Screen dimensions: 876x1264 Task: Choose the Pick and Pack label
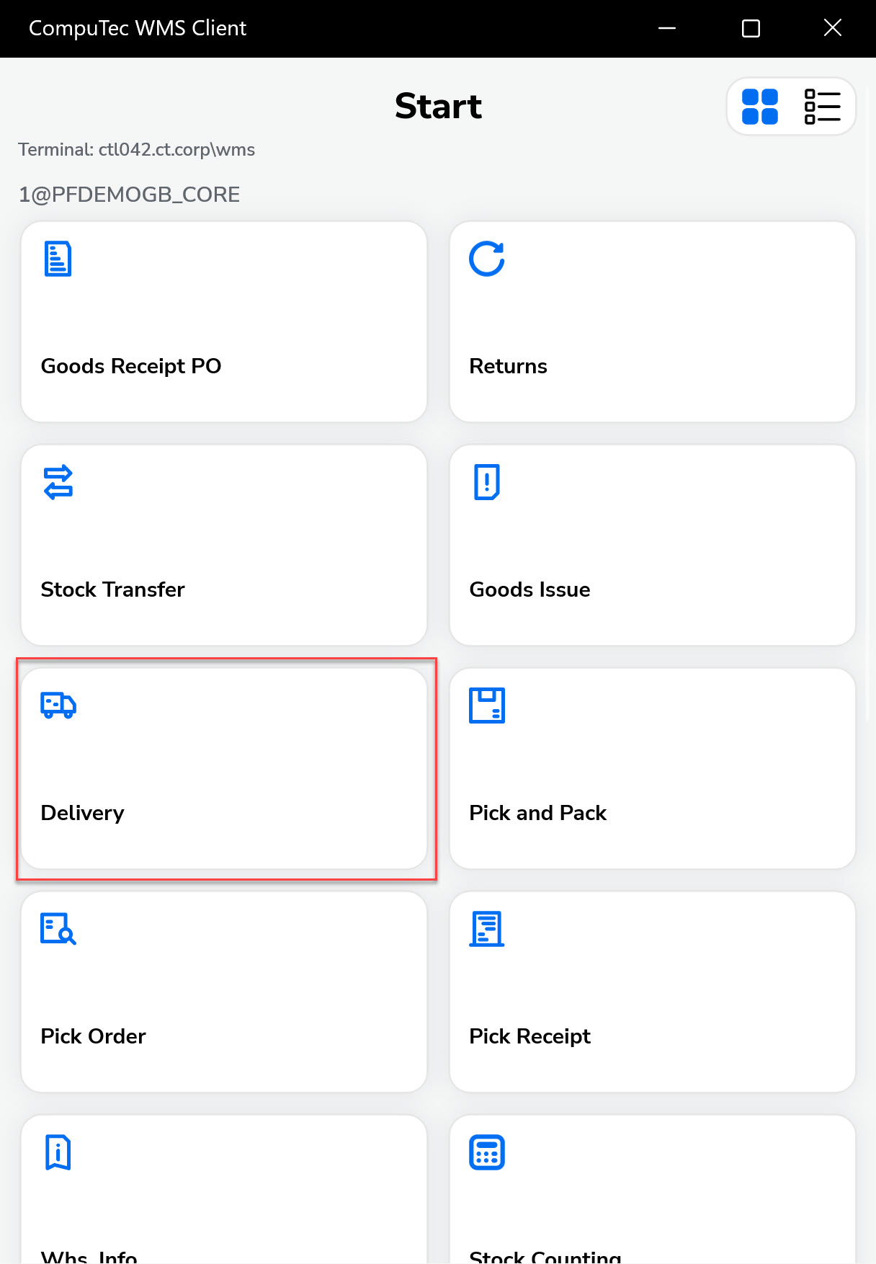click(x=537, y=813)
